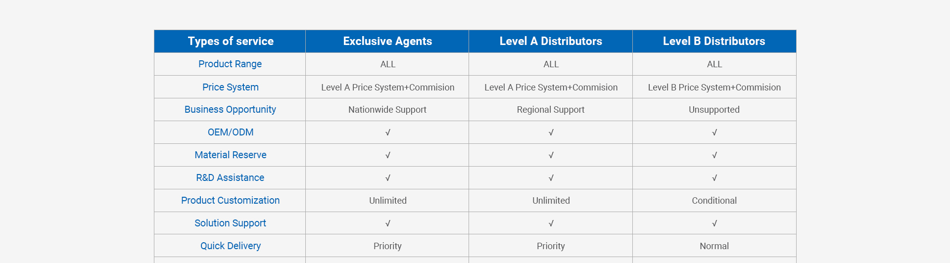Click the R&D Assistance row label
950x263 pixels.
click(x=230, y=178)
